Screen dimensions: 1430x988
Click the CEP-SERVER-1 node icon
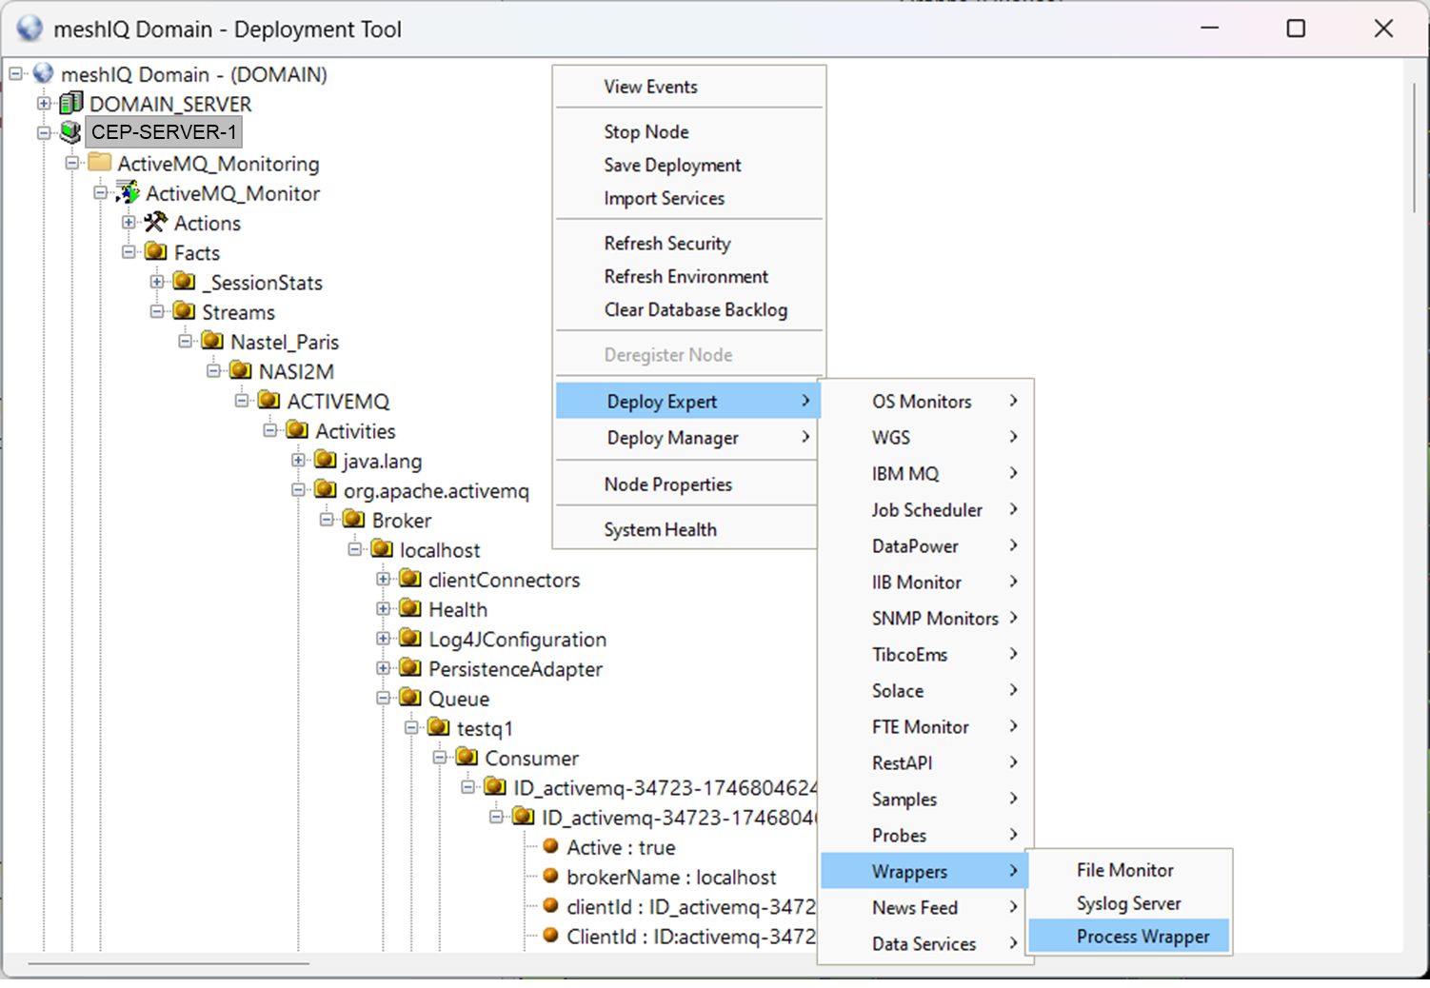pyautogui.click(x=71, y=131)
